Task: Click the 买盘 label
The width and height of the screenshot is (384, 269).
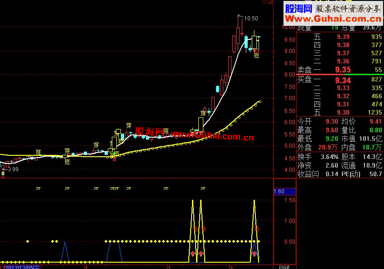Action: pos(304,79)
